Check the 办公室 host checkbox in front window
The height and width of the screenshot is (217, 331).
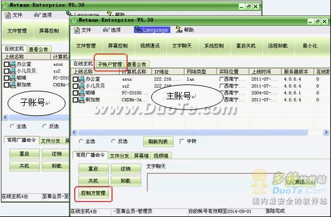pyautogui.click(x=75, y=79)
